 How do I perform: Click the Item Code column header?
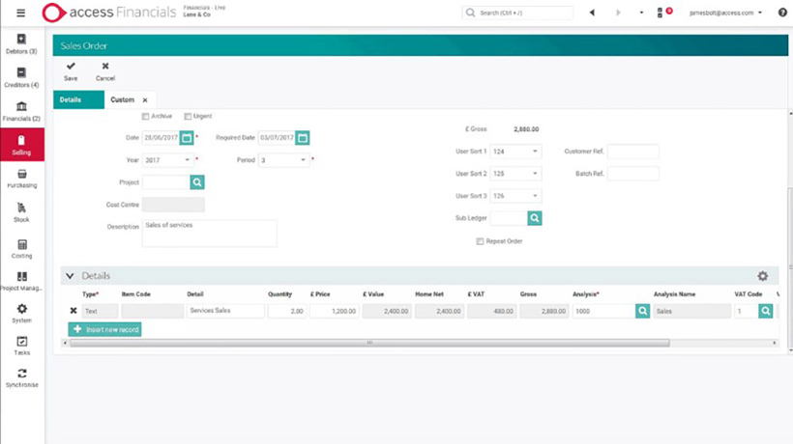click(135, 294)
